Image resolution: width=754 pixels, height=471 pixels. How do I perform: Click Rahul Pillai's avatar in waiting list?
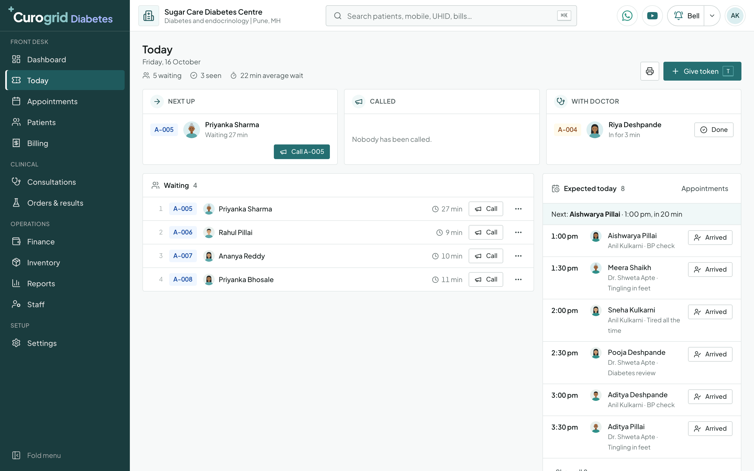[209, 232]
